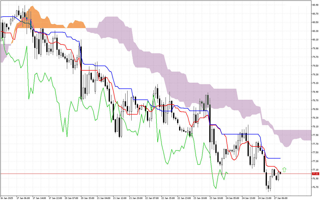The height and width of the screenshot is (201, 322).
Task: Click the 21 Jan 20:00 time label
Action: click(136, 198)
